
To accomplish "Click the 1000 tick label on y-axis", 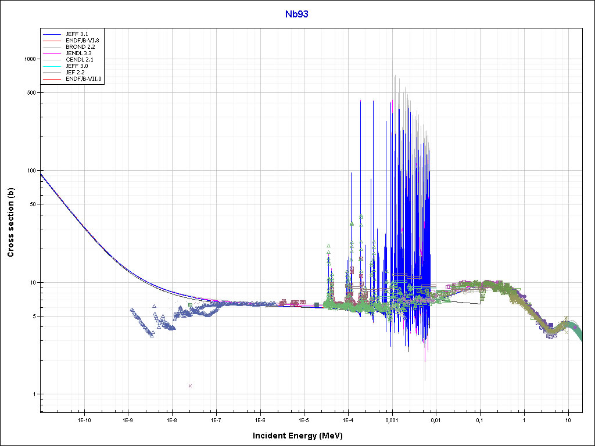I will click(x=30, y=59).
